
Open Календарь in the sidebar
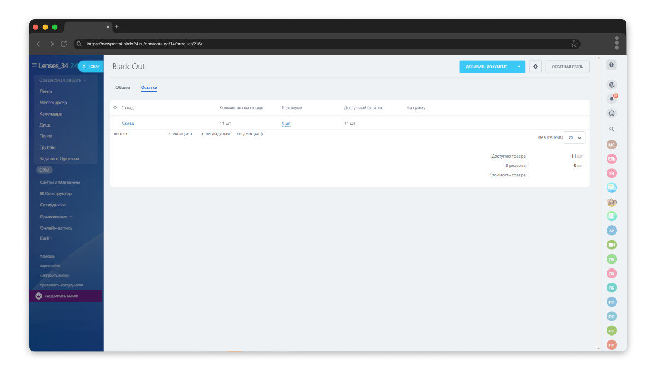[51, 113]
